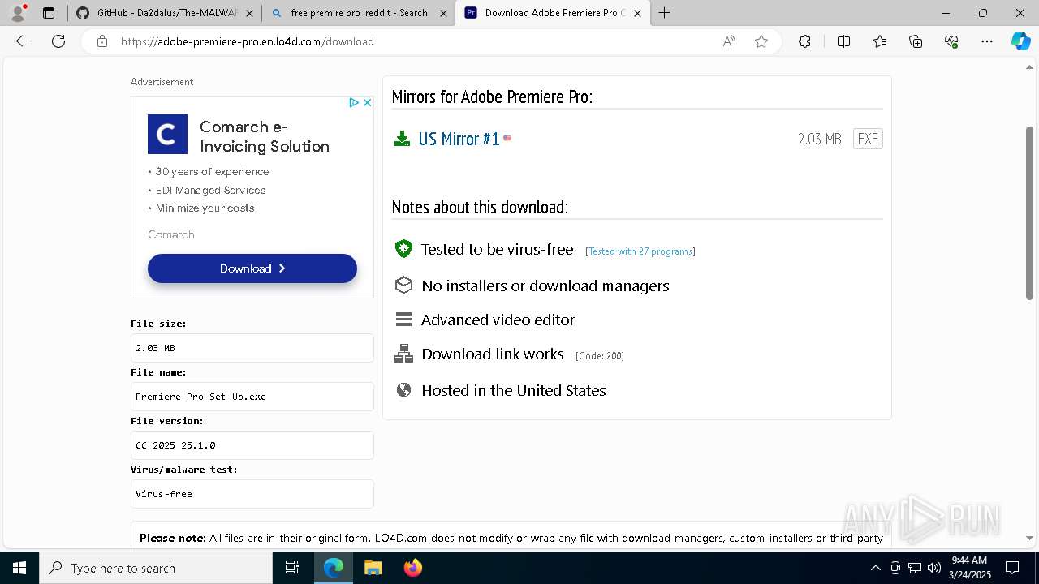The image size is (1039, 584).
Task: Add page to favorites star
Action: pyautogui.click(x=761, y=41)
